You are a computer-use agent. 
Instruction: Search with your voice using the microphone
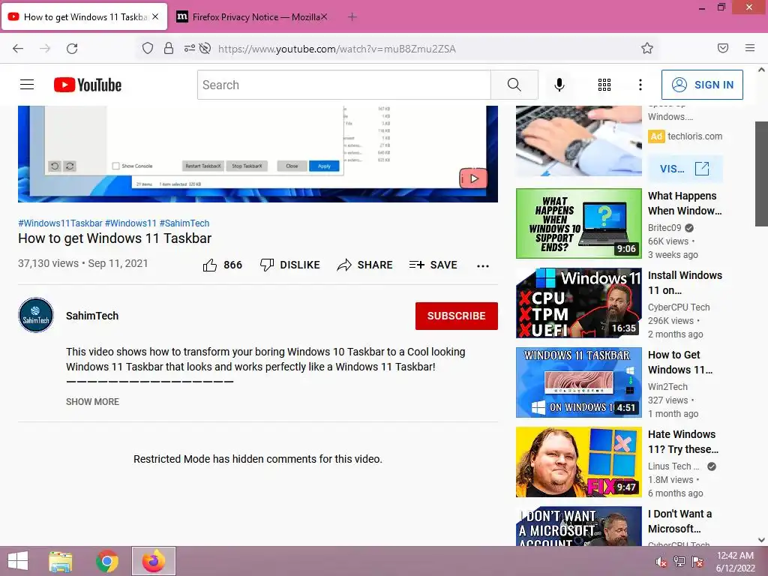pyautogui.click(x=559, y=85)
